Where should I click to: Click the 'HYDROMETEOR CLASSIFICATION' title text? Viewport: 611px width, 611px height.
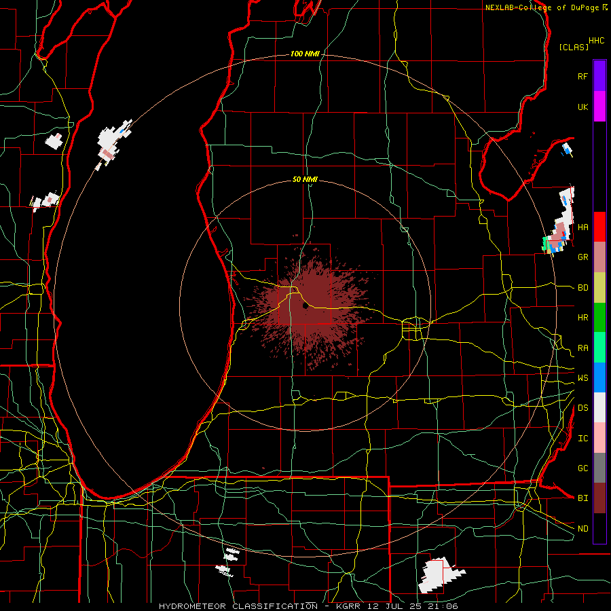click(238, 606)
